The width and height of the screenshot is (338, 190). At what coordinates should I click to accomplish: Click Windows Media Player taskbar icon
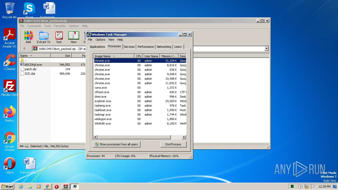(x=39, y=187)
